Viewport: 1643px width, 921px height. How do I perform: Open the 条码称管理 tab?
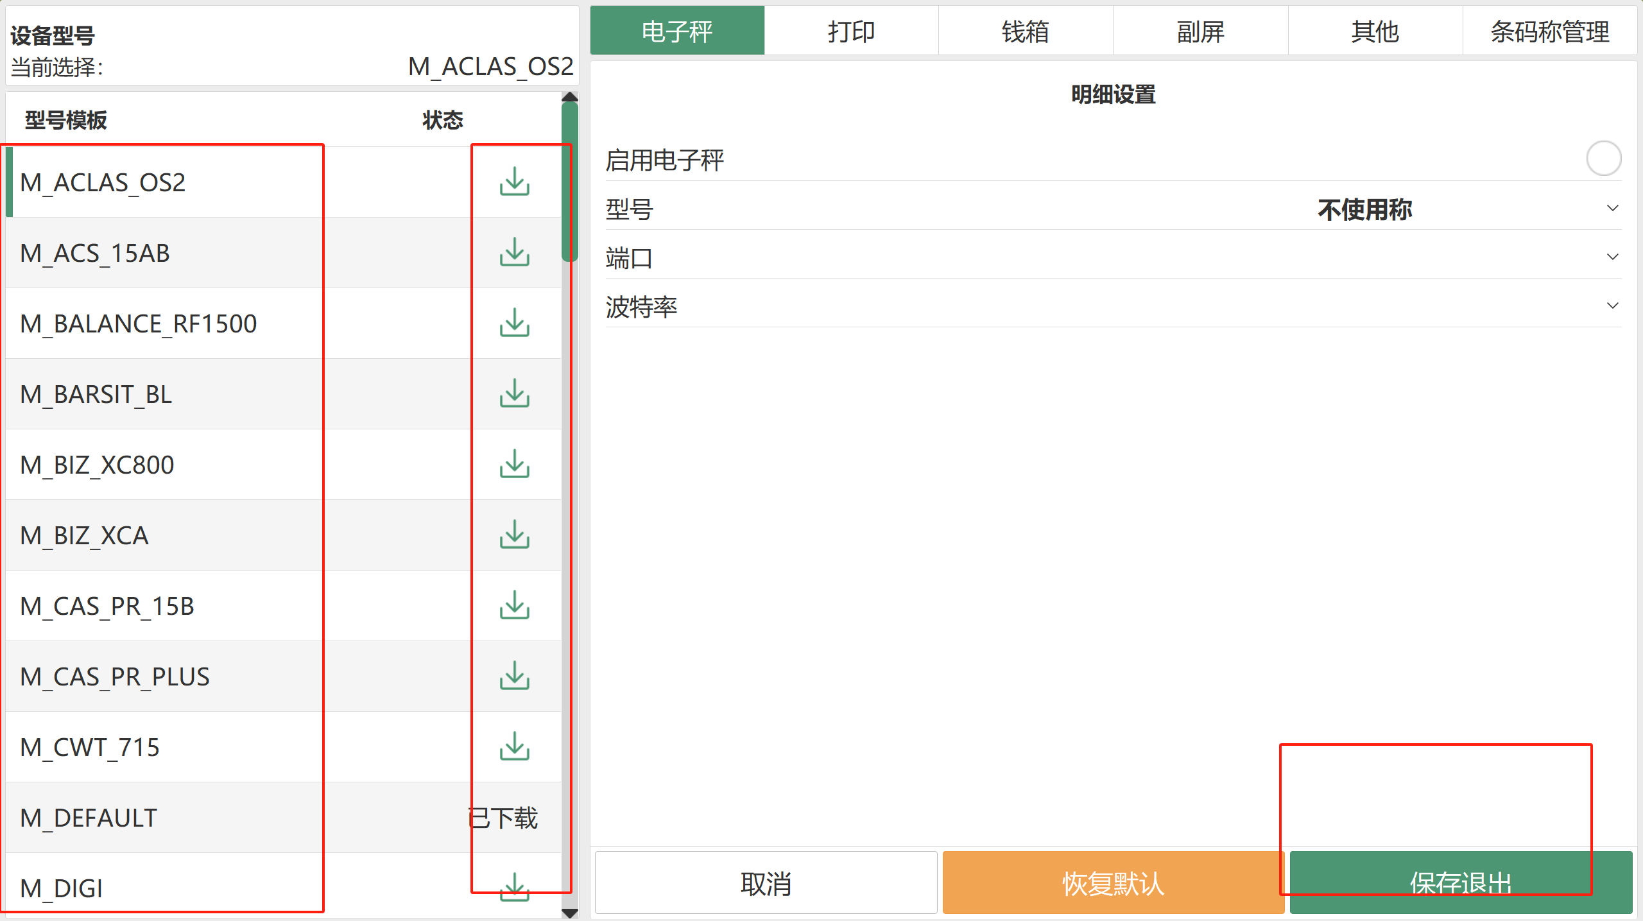[1550, 31]
